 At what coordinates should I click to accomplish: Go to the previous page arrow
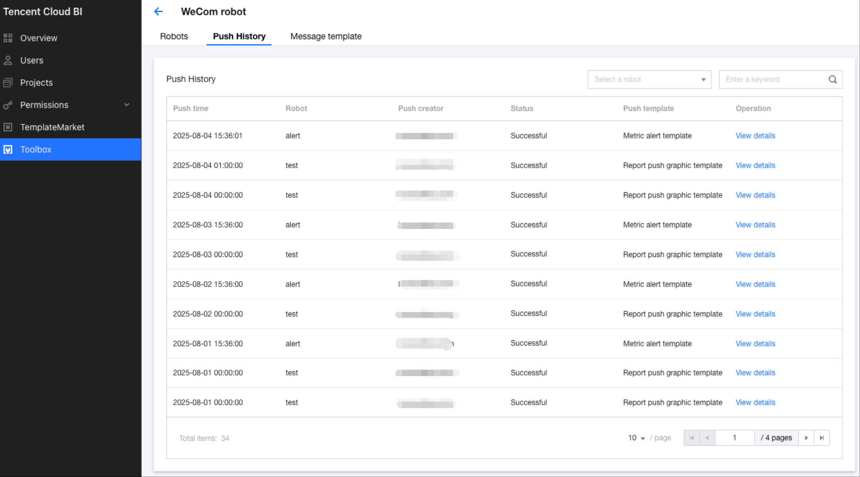(x=707, y=438)
